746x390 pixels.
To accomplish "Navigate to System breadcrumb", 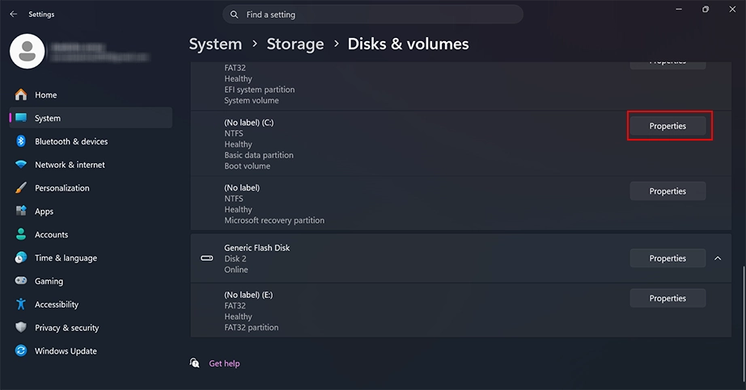I will [x=215, y=44].
